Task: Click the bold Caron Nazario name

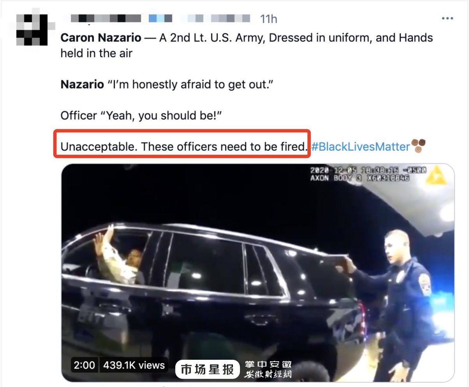Action: [x=101, y=38]
